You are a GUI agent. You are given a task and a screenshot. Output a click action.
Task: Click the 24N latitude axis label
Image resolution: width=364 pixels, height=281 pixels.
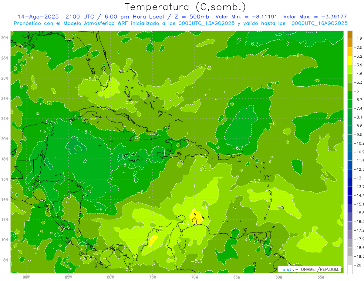click(x=5, y=98)
